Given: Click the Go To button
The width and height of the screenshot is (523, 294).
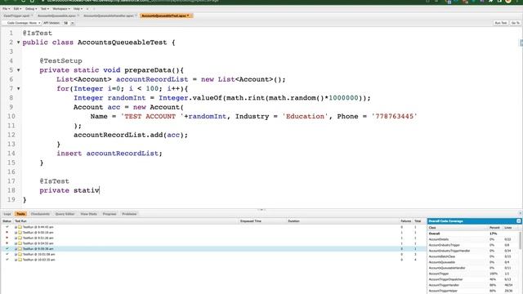Looking at the screenshot, I should (x=515, y=23).
